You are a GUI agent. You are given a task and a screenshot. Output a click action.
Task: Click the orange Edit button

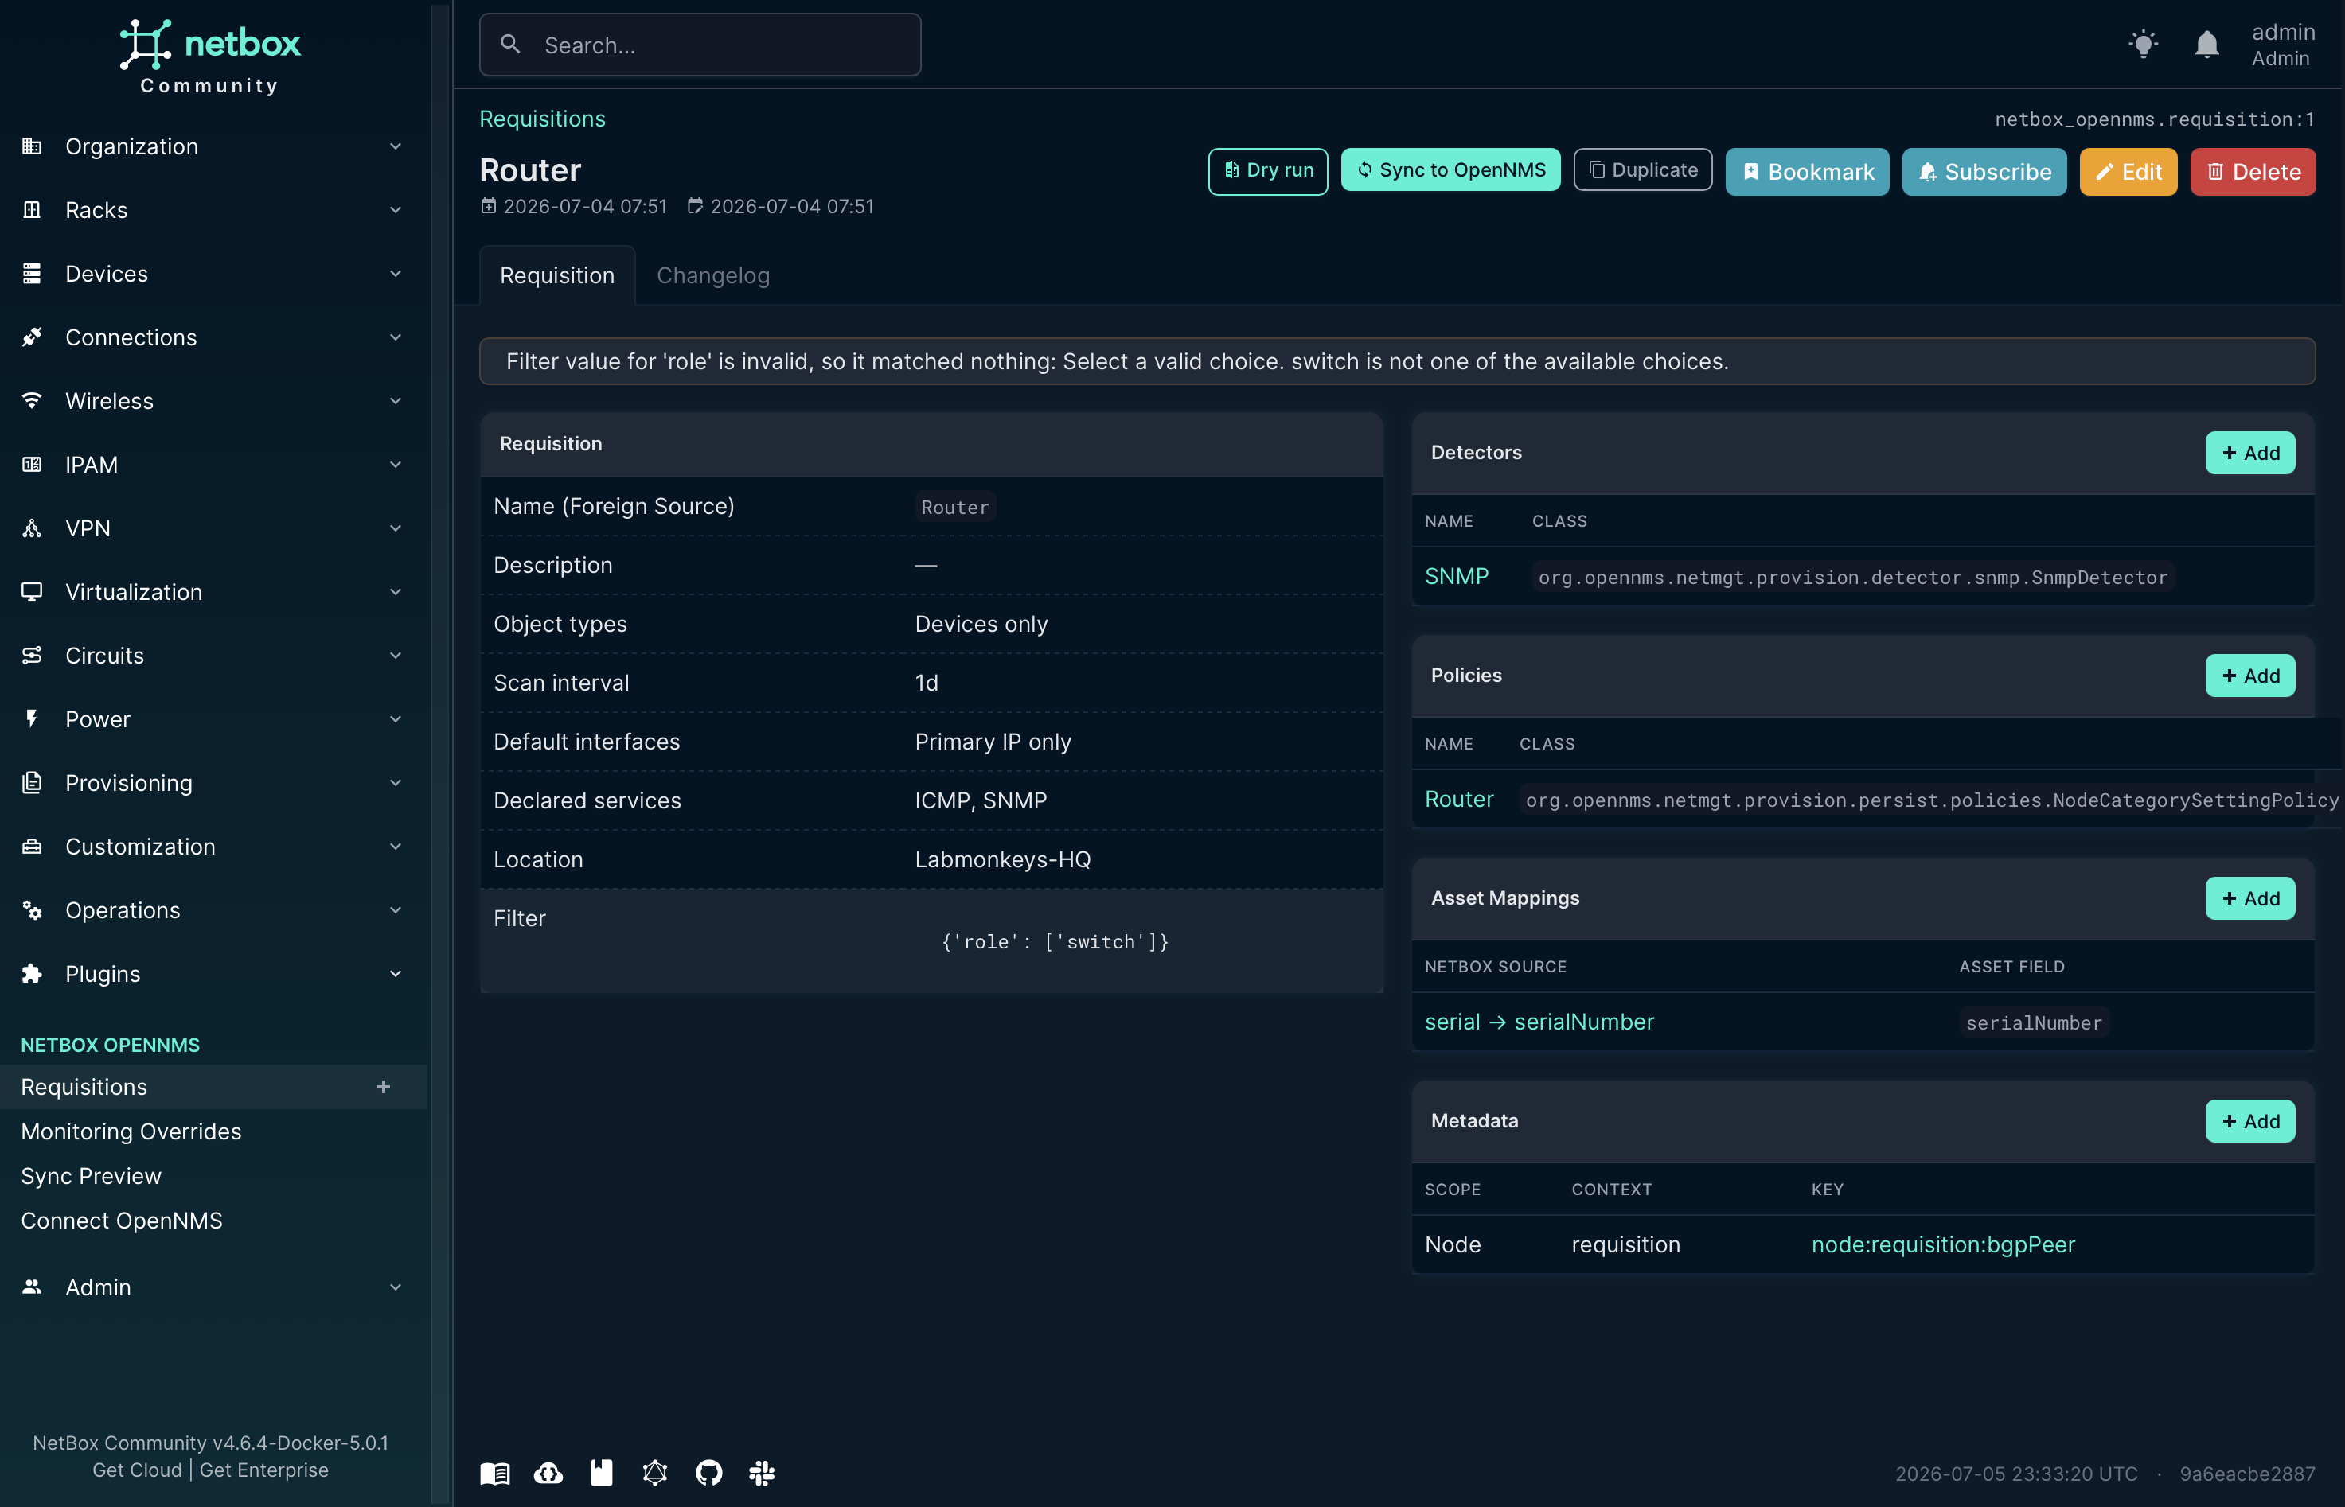(x=2128, y=171)
